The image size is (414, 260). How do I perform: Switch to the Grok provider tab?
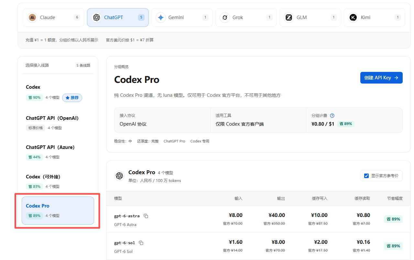(x=246, y=17)
